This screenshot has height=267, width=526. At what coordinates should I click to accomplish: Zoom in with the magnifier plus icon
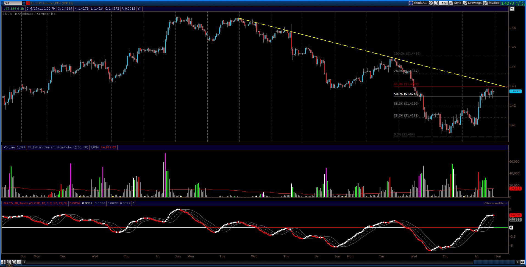coord(9,262)
